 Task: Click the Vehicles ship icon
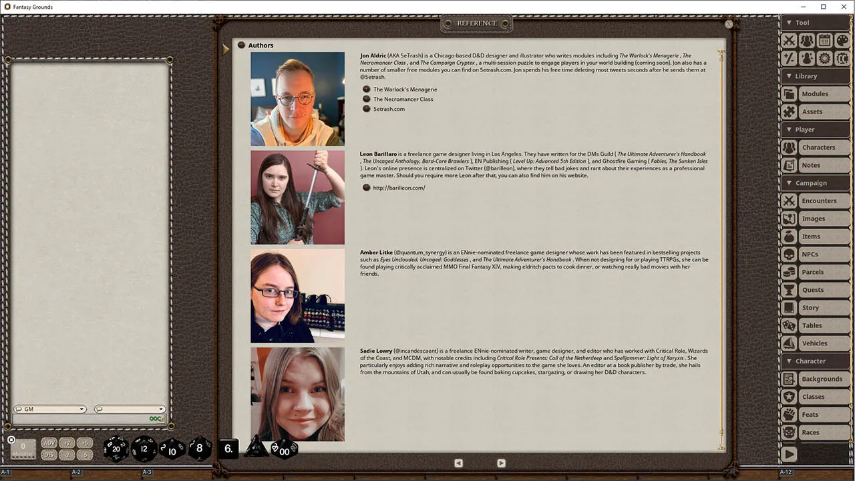(x=790, y=343)
